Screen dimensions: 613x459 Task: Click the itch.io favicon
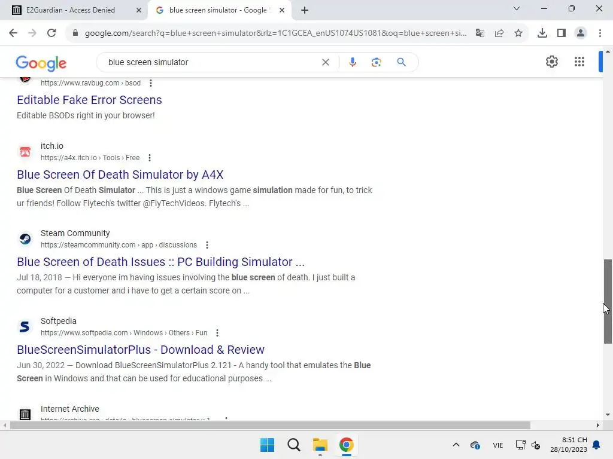coord(25,151)
